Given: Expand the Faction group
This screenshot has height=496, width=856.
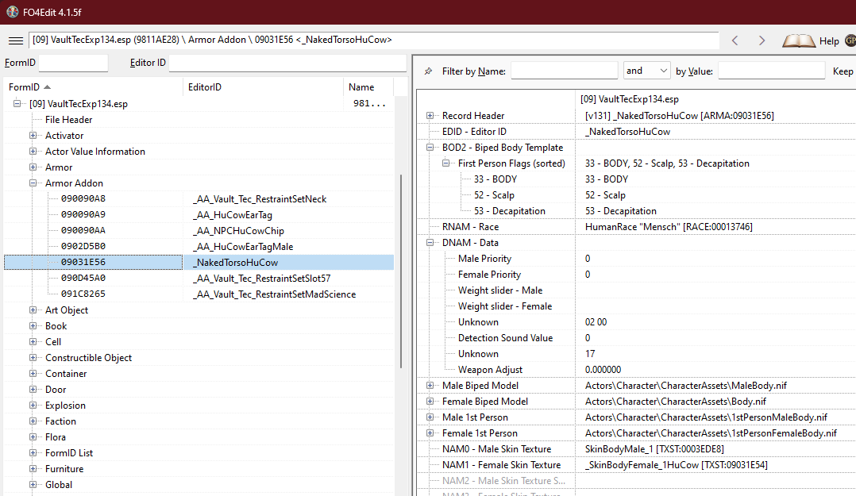Looking at the screenshot, I should 33,421.
